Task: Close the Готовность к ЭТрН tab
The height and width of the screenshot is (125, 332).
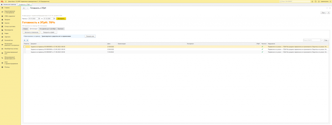Action: [31, 4]
